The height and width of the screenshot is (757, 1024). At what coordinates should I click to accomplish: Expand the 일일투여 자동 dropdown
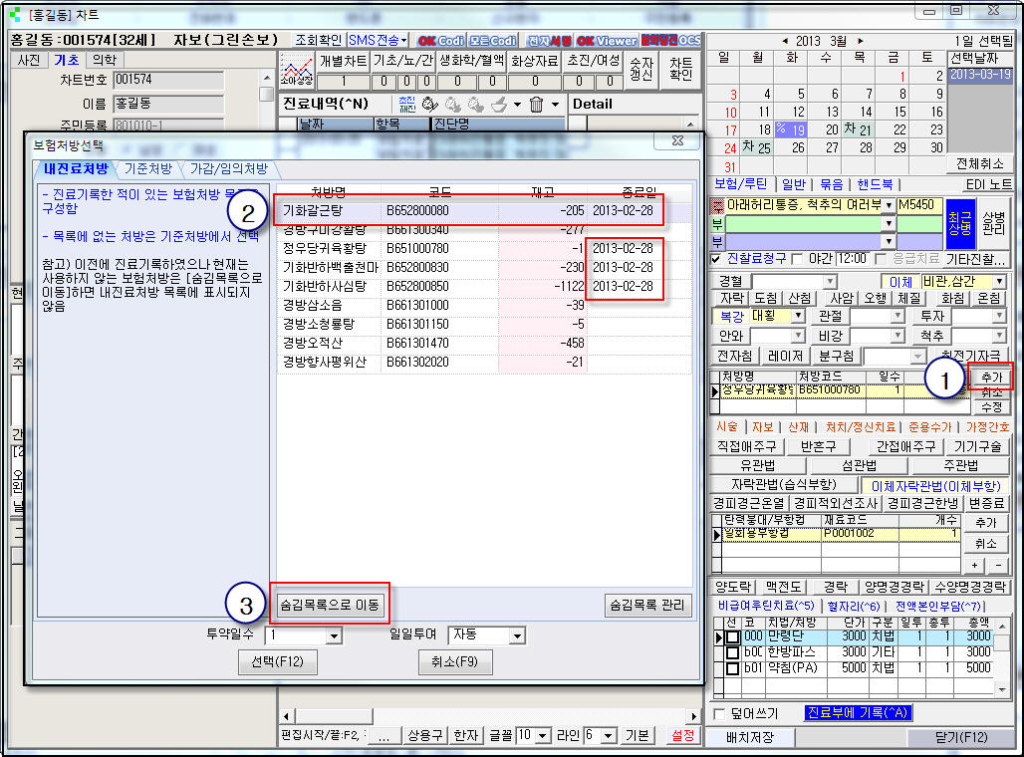[x=517, y=635]
